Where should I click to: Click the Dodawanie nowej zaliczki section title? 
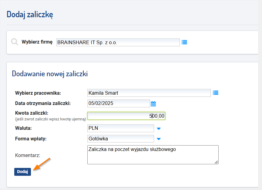tap(50, 74)
